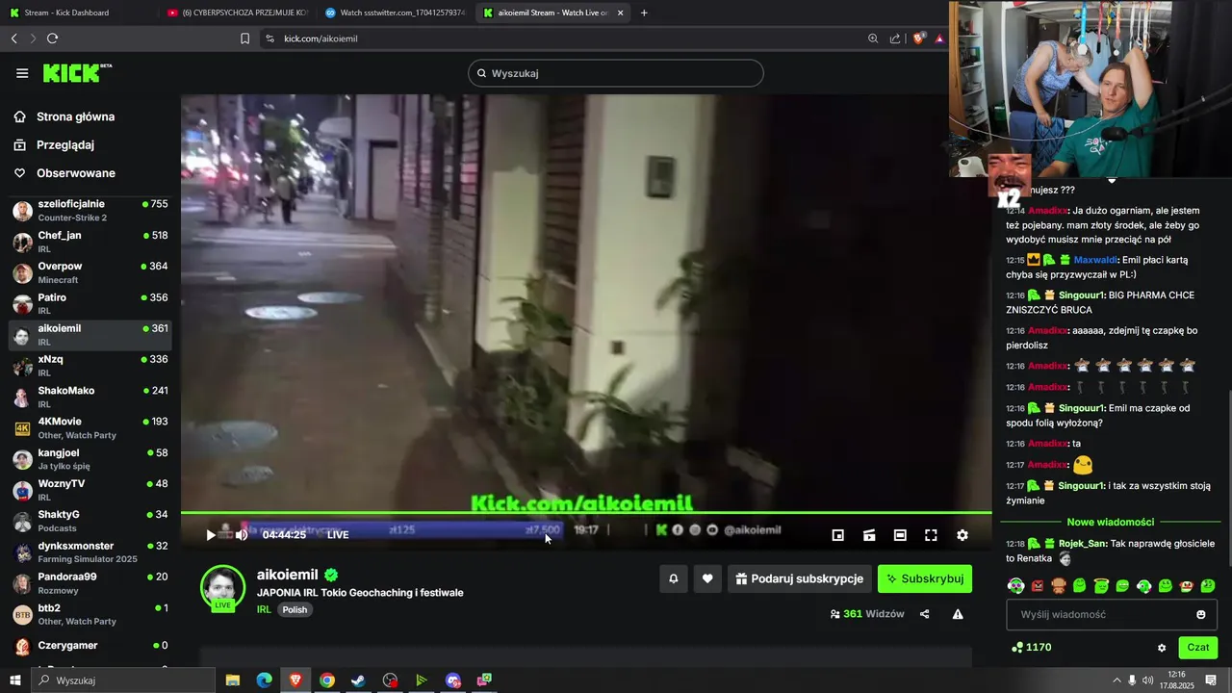Click aikoiemil channel name heading
This screenshot has width=1232, height=693.
(287, 575)
